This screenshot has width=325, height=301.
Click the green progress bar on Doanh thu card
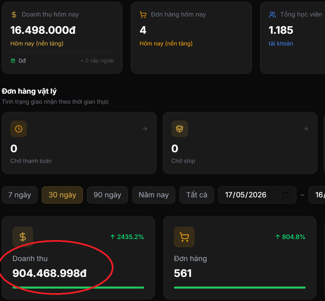pos(78,288)
